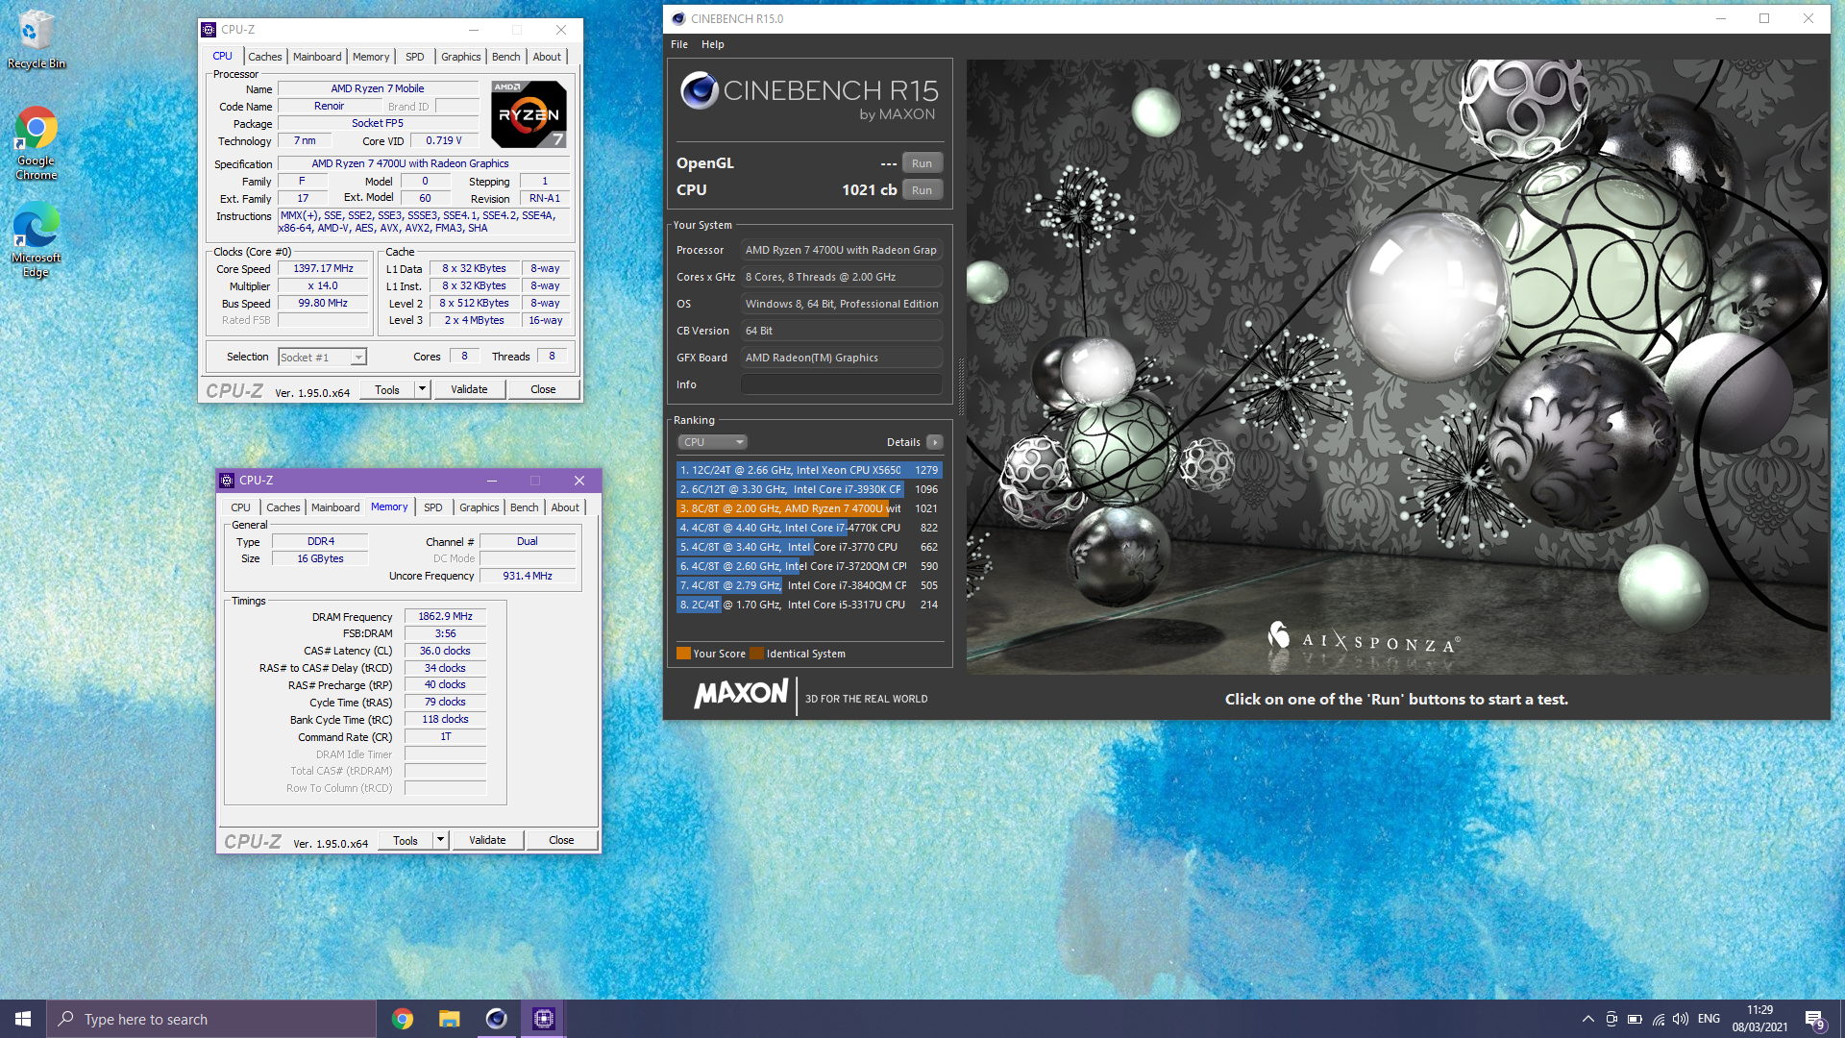Open the Windows Start menu
Screen dimensions: 1845x1038
pos(23,1019)
